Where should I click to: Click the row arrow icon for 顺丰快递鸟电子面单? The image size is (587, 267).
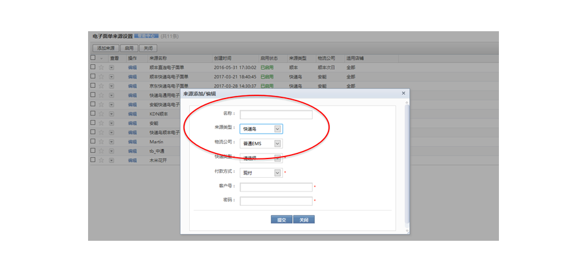111,77
